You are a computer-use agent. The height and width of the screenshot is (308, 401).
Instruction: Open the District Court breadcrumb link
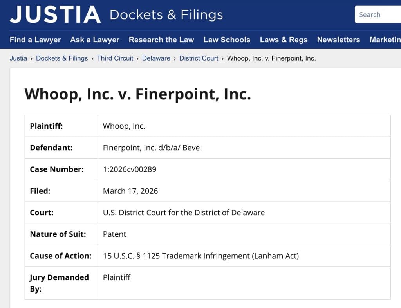[x=199, y=58]
